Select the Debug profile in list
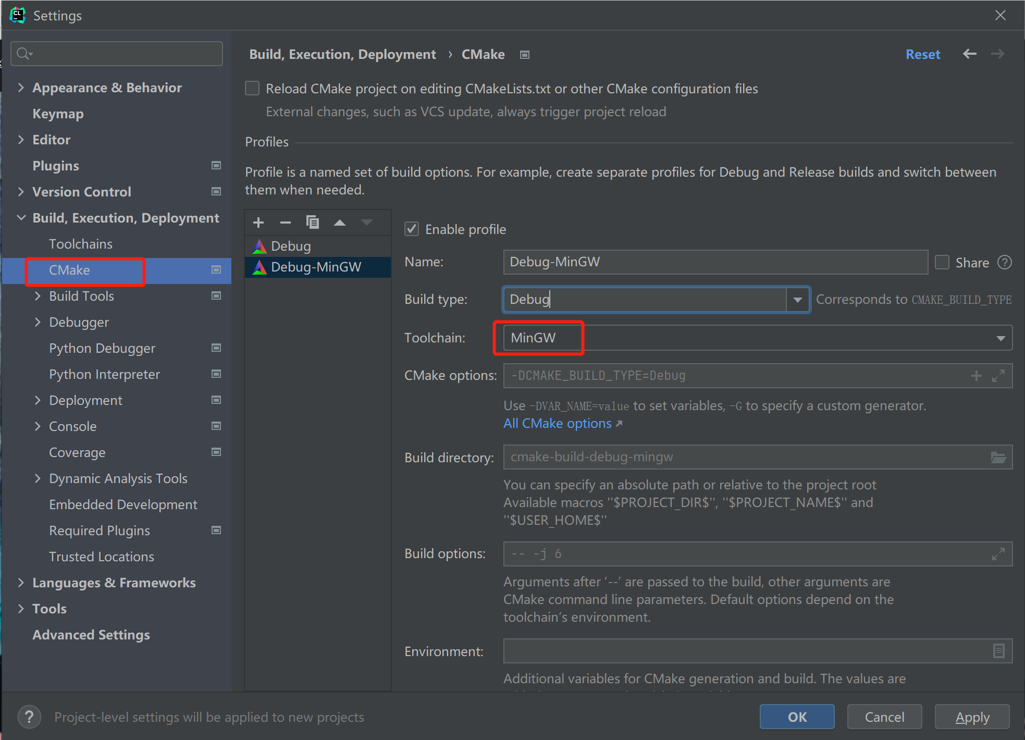 [318, 246]
